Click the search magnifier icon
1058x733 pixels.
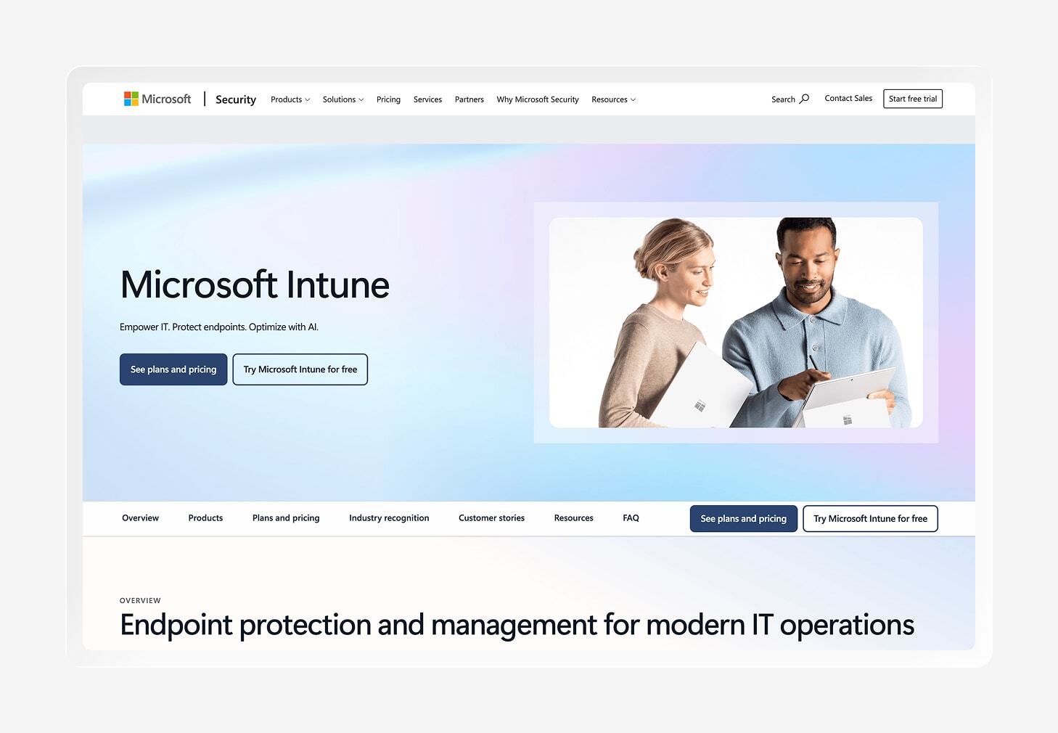(x=804, y=99)
